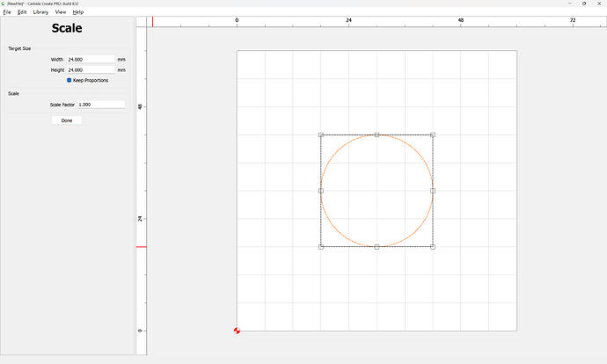Click the Carbide Create app icon in title bar
Screen dimensions: 607x364
click(4, 4)
